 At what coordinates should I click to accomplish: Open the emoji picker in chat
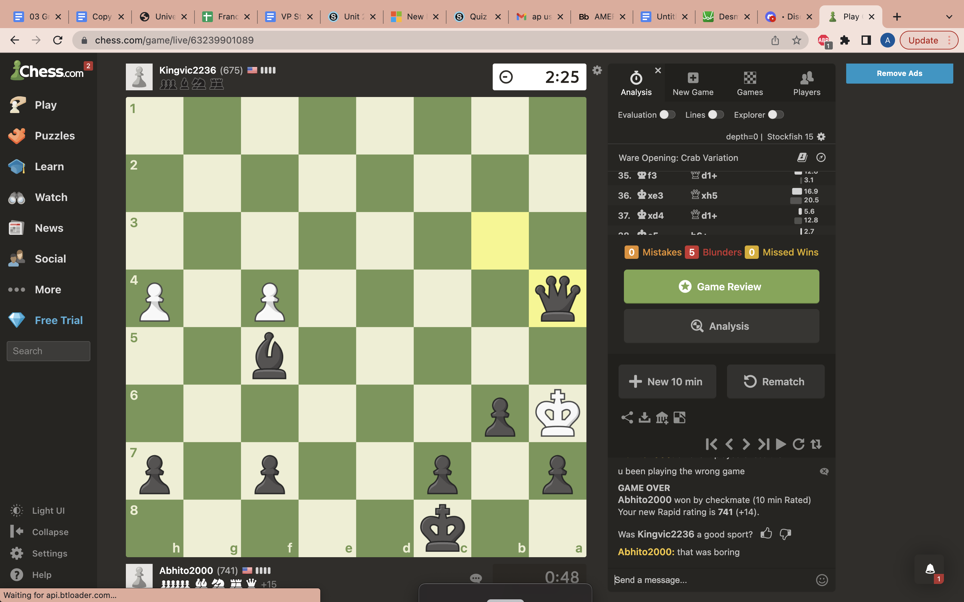pos(821,580)
